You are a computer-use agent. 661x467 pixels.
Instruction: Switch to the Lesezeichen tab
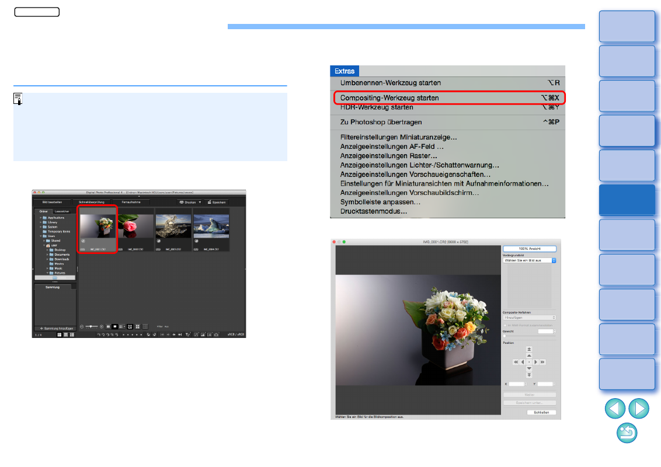pos(61,211)
